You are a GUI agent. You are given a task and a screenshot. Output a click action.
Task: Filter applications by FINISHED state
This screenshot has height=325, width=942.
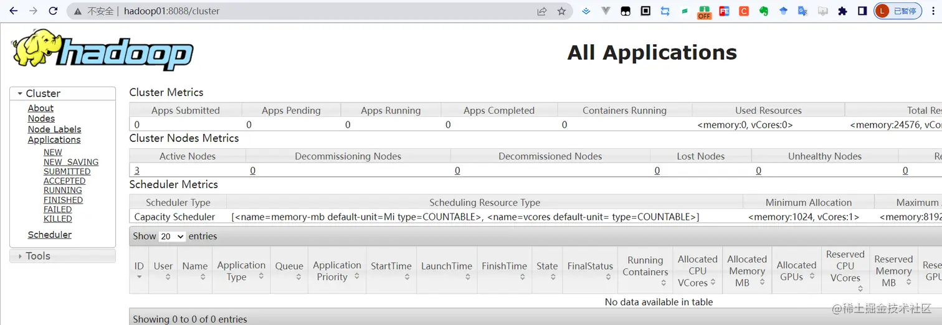click(63, 200)
